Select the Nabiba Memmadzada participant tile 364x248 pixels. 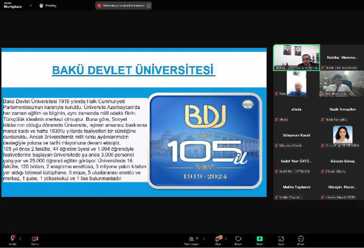coord(342,57)
